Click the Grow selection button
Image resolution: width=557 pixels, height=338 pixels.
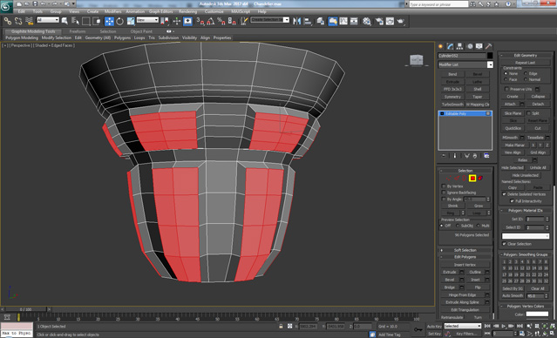479,206
